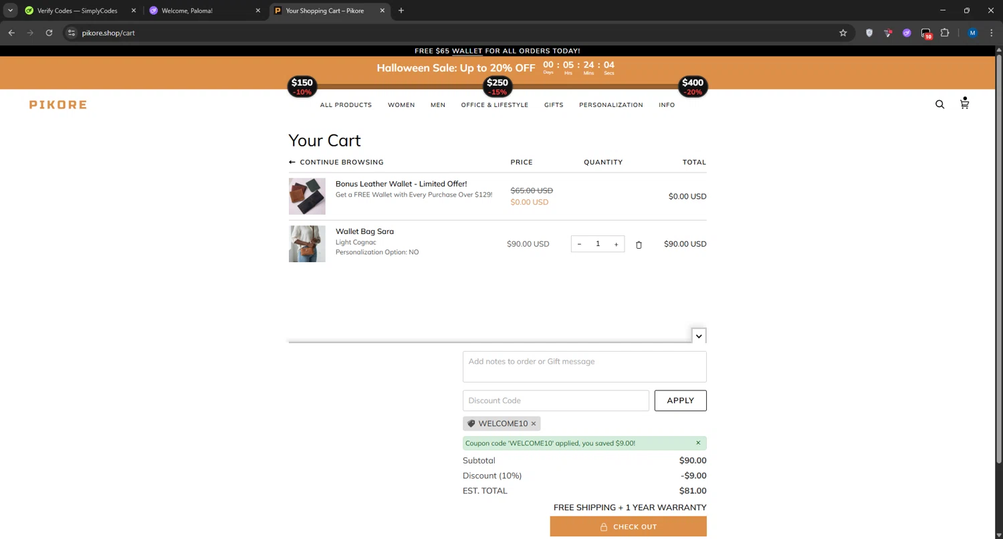
Task: Click the page vertical scrollbar
Action: [999, 257]
